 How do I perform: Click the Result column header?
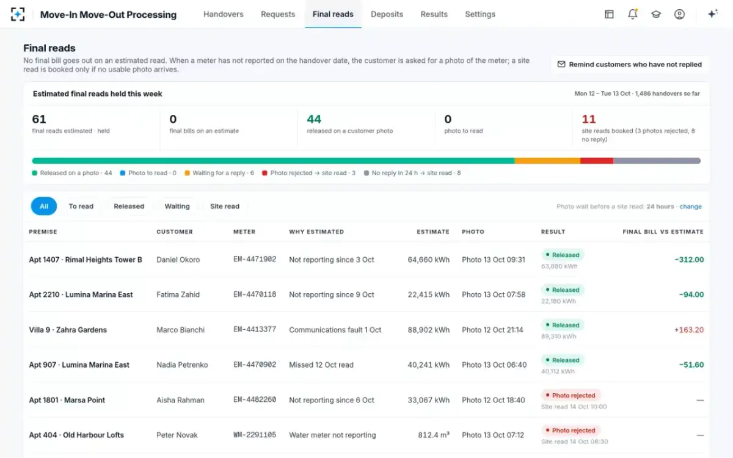coord(553,232)
